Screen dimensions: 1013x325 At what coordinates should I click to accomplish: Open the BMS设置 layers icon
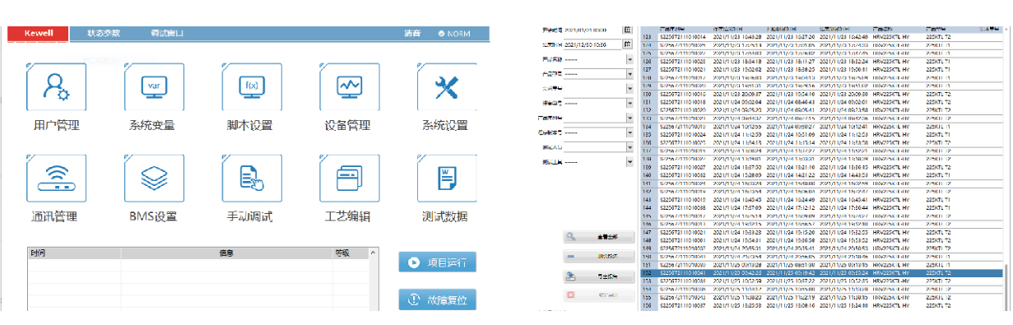pyautogui.click(x=154, y=179)
